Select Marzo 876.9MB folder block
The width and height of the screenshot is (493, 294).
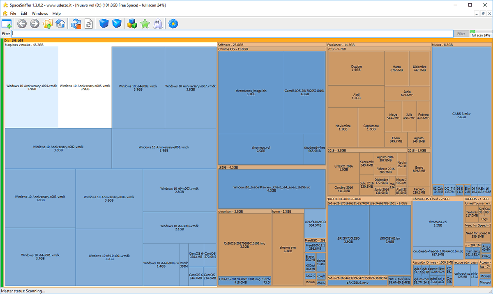396,69
